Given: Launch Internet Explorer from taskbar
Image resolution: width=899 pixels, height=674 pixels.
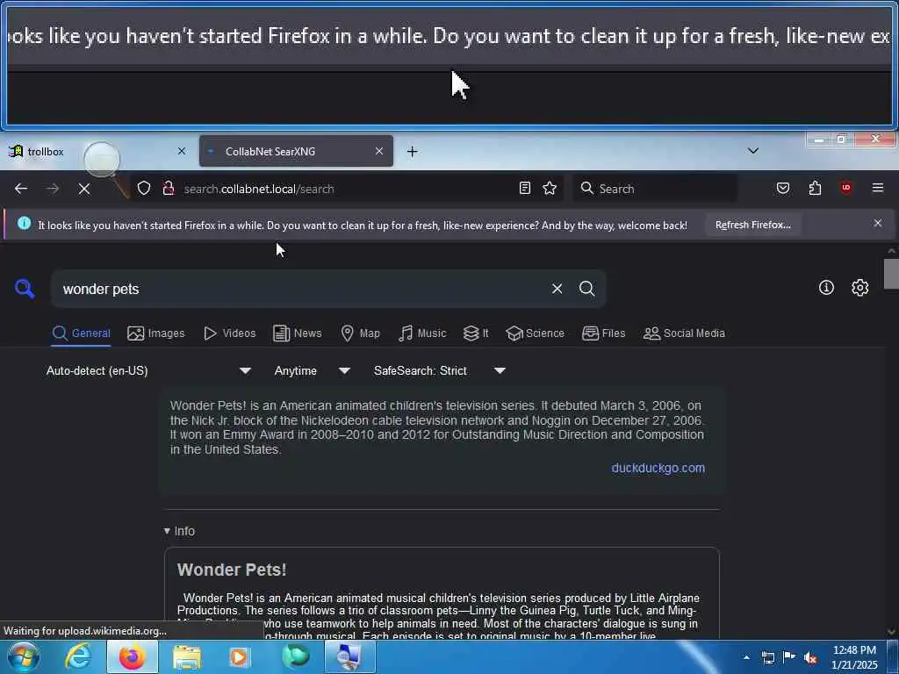Looking at the screenshot, I should 78,656.
